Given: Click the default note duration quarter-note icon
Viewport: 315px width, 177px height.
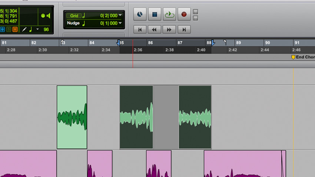Looking at the screenshot, I should pos(31,30).
